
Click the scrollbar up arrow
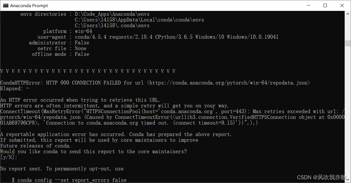pos(348,14)
